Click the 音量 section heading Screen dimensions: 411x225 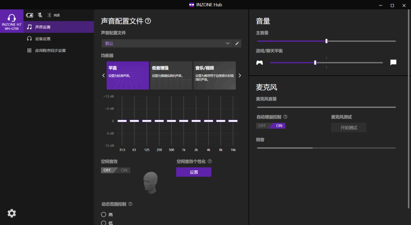[x=263, y=21]
